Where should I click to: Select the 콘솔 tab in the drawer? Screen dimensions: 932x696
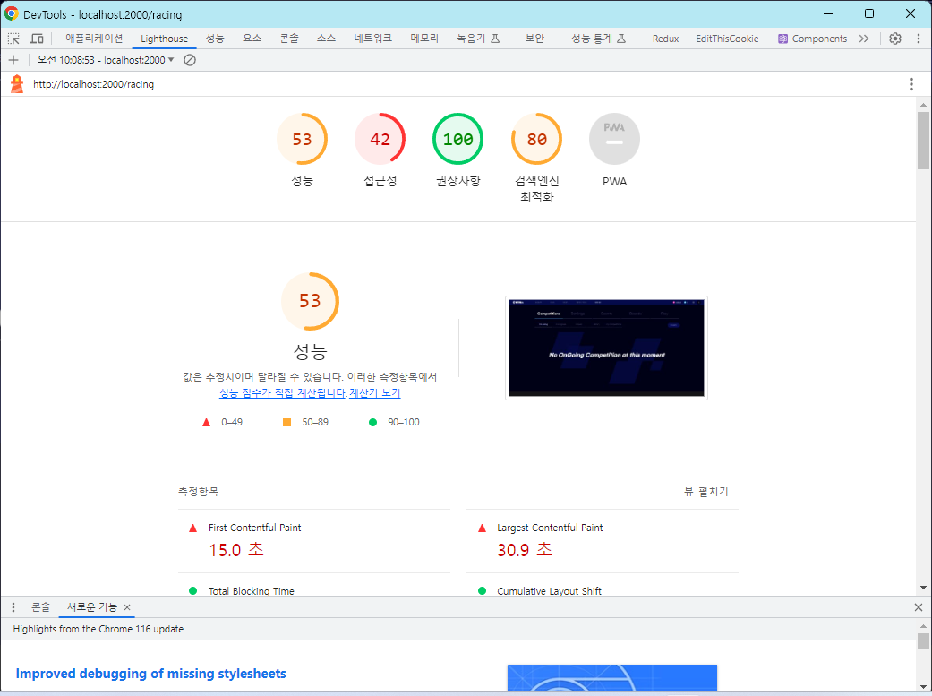point(41,607)
